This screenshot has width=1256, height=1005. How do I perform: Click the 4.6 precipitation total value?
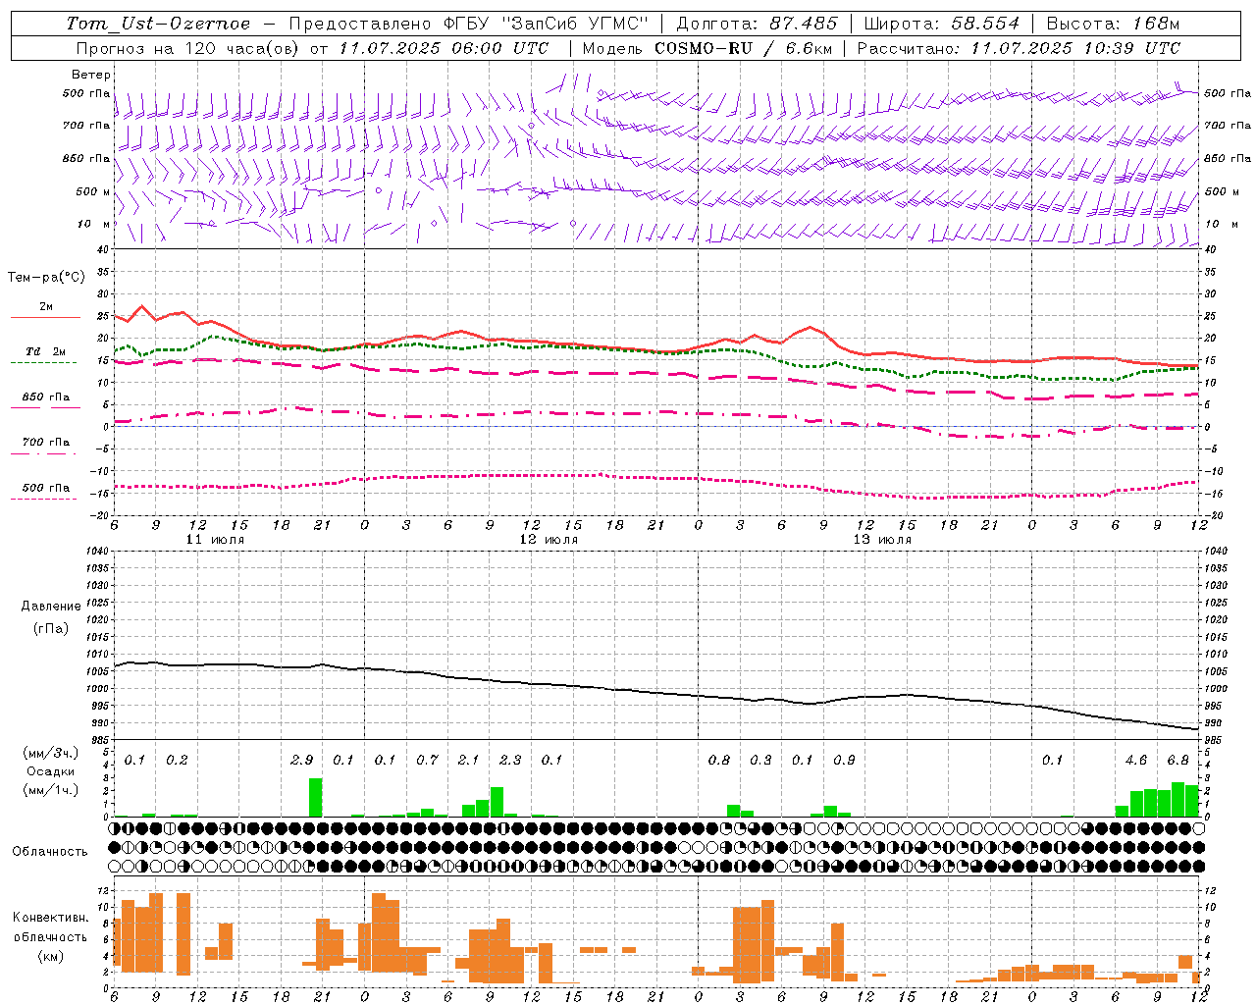point(1136,760)
